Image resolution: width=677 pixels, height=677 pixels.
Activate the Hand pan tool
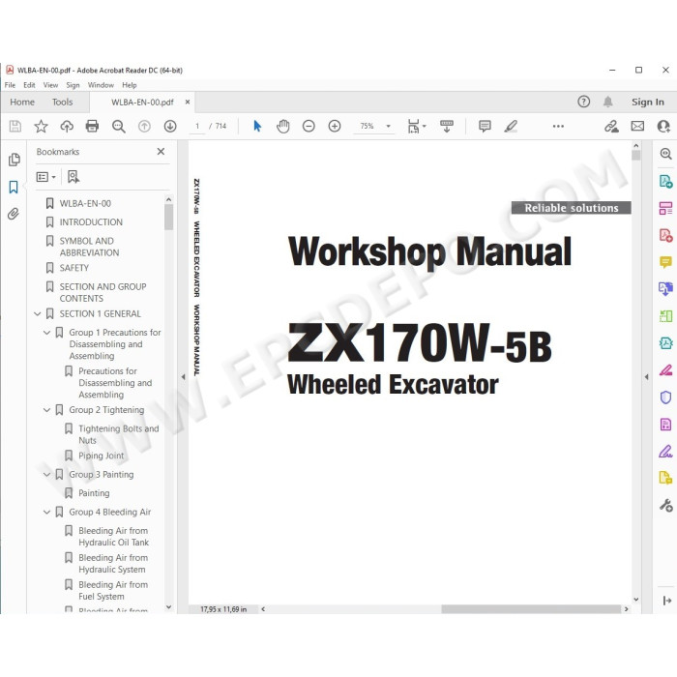[x=282, y=126]
